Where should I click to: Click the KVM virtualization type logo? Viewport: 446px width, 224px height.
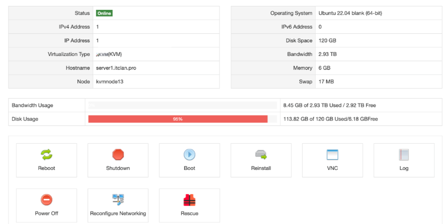coord(102,55)
